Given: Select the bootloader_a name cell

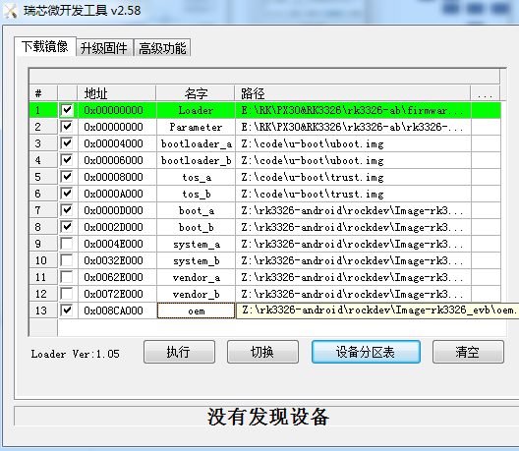Looking at the screenshot, I should pyautogui.click(x=196, y=143).
